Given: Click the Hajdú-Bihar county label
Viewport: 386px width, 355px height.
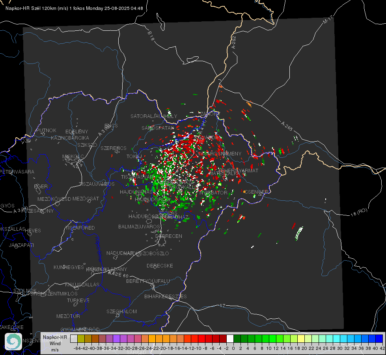Looking at the screenshot, I should [99, 249].
